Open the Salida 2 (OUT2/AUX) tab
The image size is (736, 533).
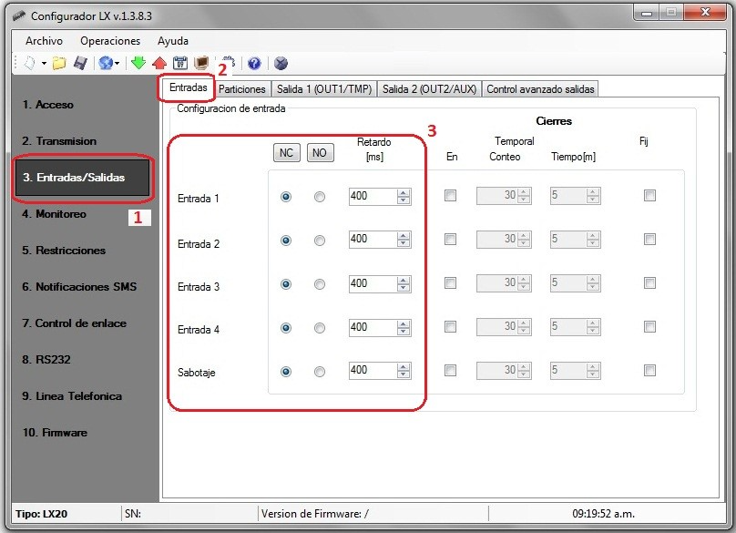click(429, 88)
